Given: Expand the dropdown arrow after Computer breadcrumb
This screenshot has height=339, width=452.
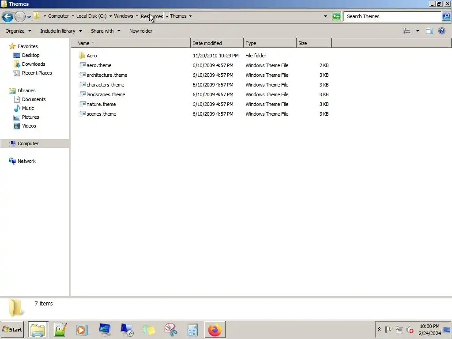Looking at the screenshot, I should click(x=73, y=16).
